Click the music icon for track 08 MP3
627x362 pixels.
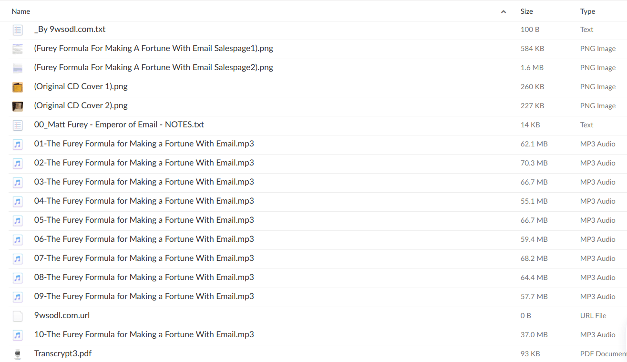18,278
